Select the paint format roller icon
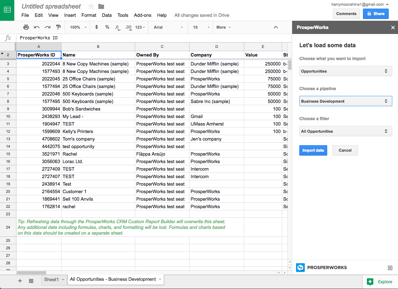 58,27
